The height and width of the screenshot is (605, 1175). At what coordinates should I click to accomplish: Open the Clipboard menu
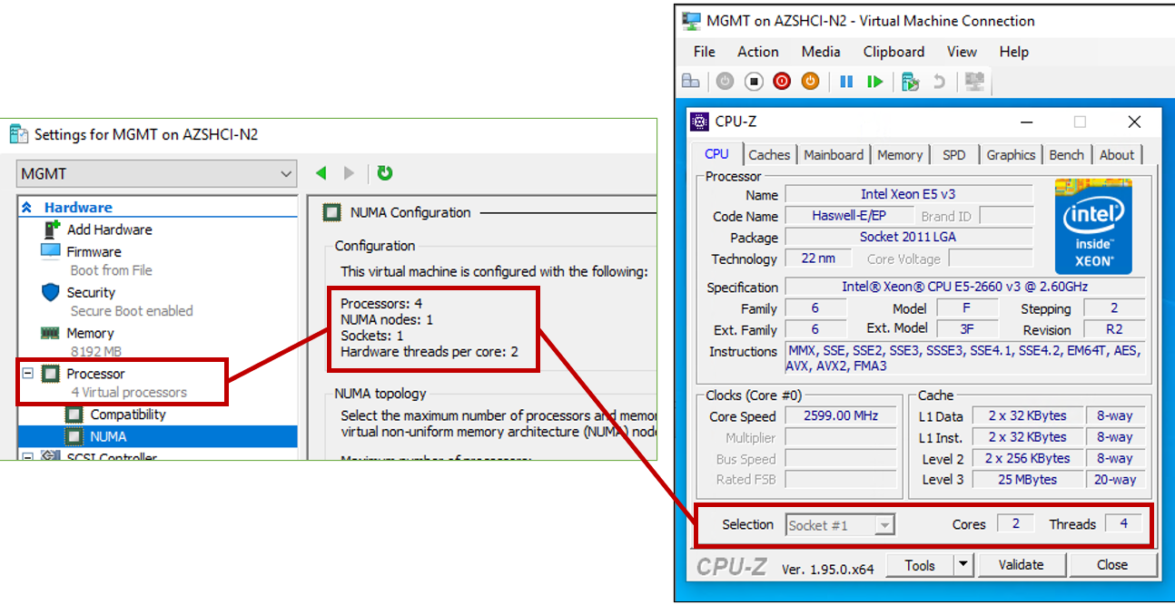click(x=894, y=52)
